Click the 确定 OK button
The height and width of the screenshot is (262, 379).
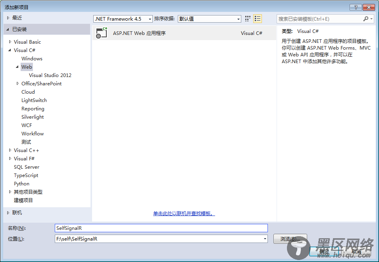(324, 252)
